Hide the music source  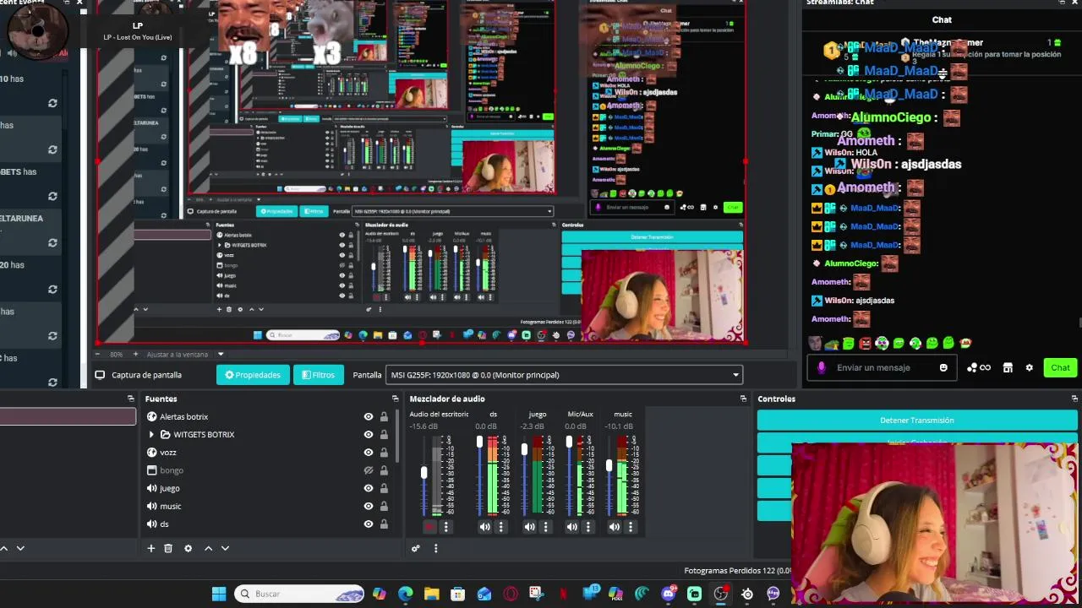pyautogui.click(x=369, y=506)
